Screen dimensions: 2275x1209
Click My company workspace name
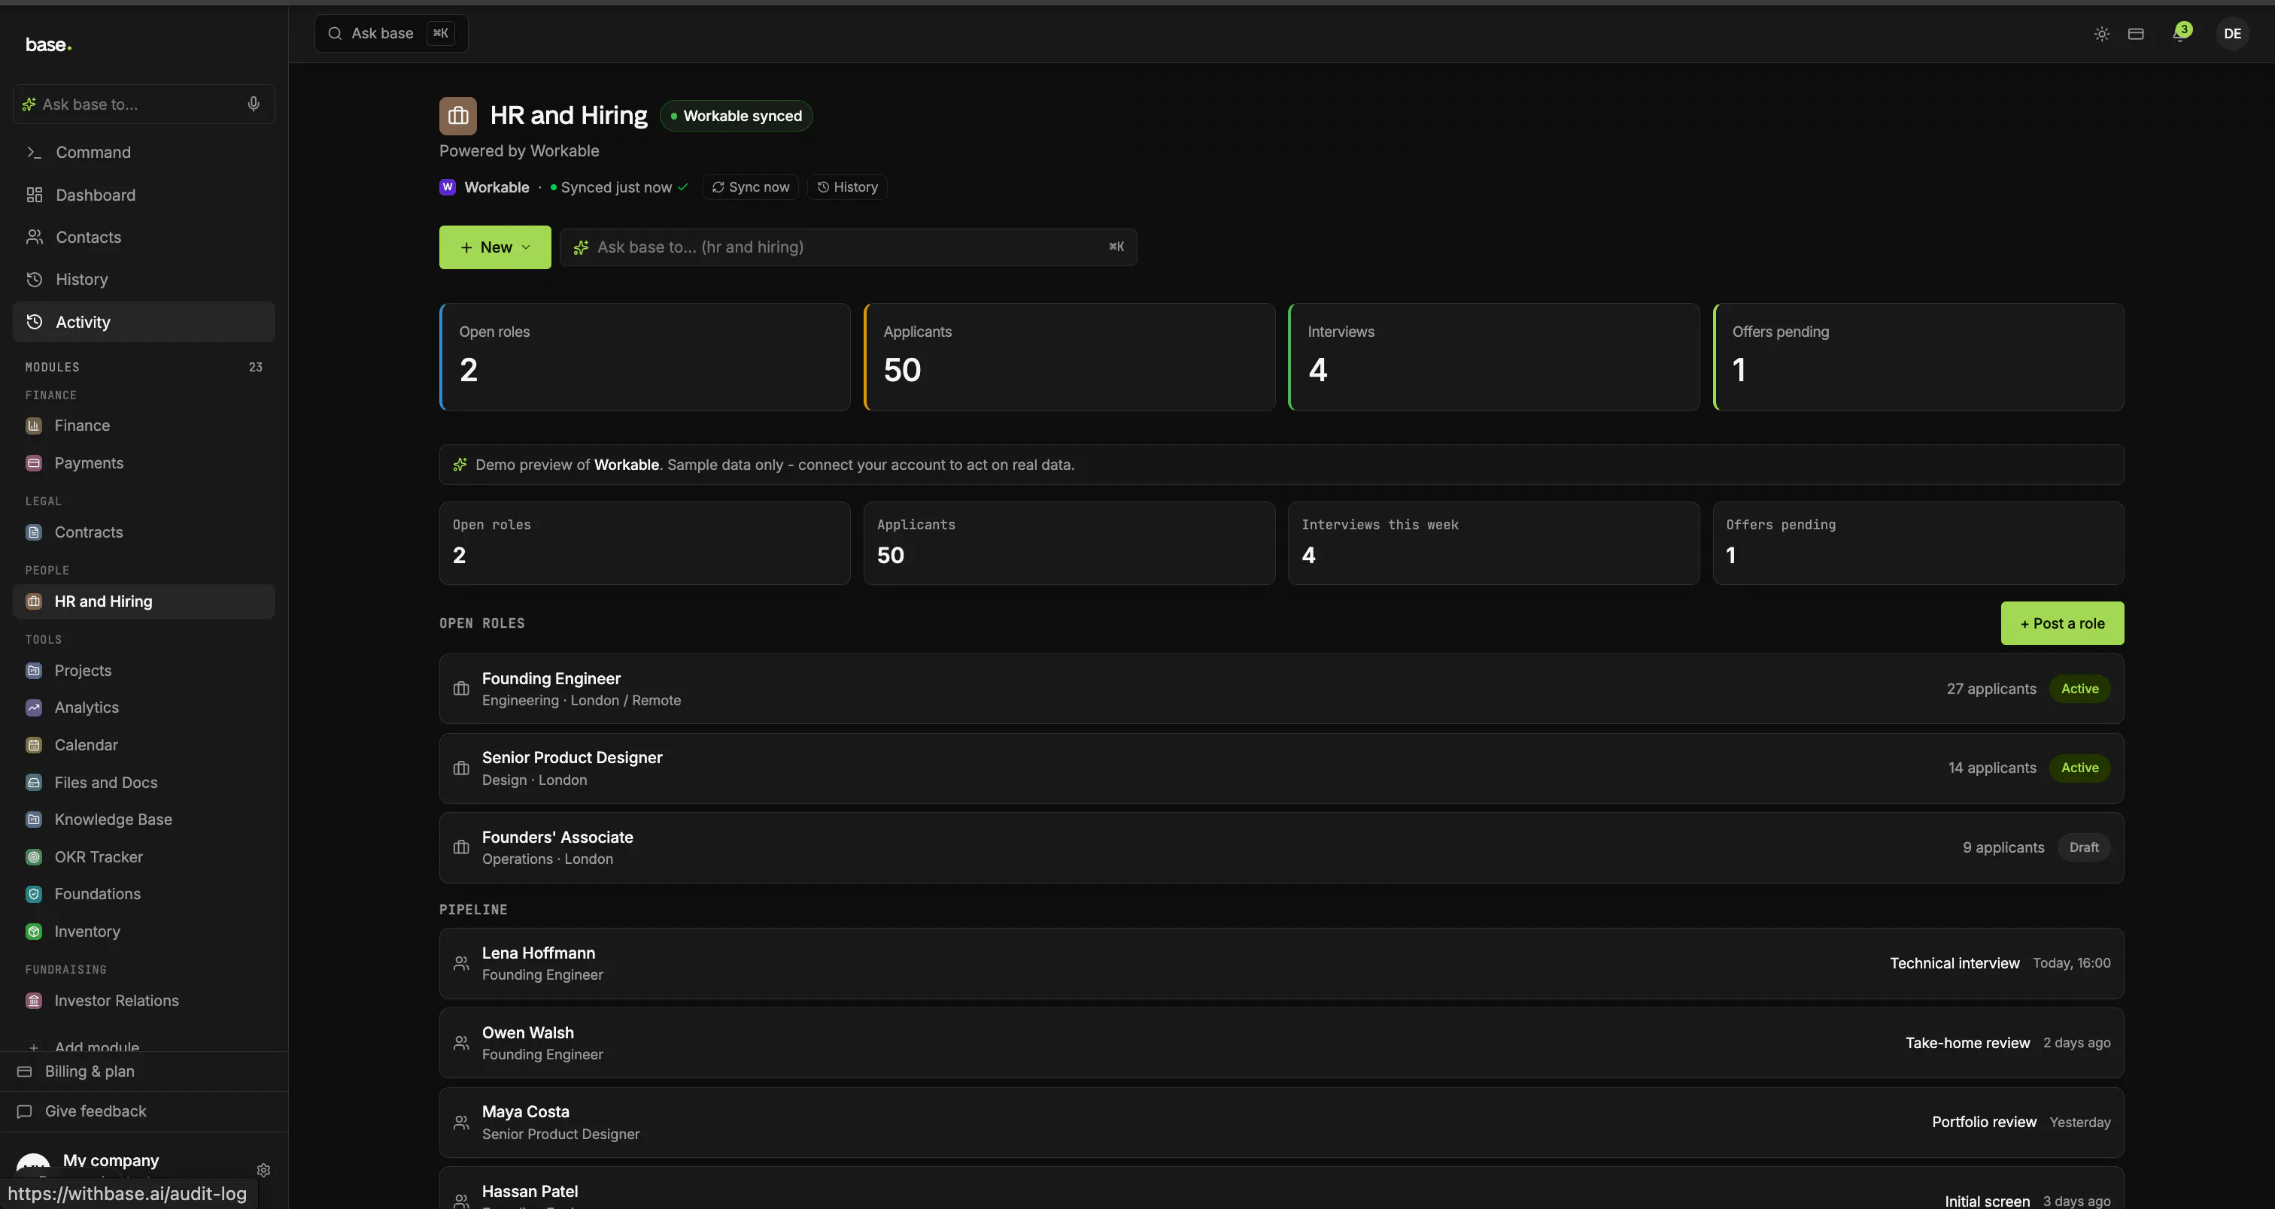coord(111,1160)
